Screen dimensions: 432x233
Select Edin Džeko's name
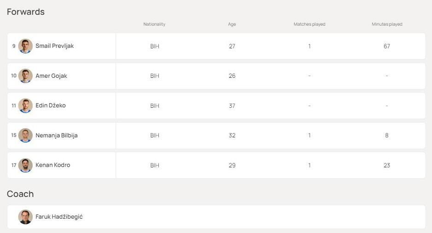51,105
